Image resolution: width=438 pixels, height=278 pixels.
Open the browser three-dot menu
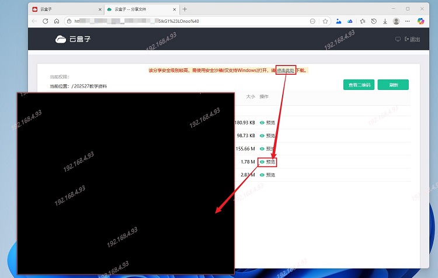(x=408, y=21)
